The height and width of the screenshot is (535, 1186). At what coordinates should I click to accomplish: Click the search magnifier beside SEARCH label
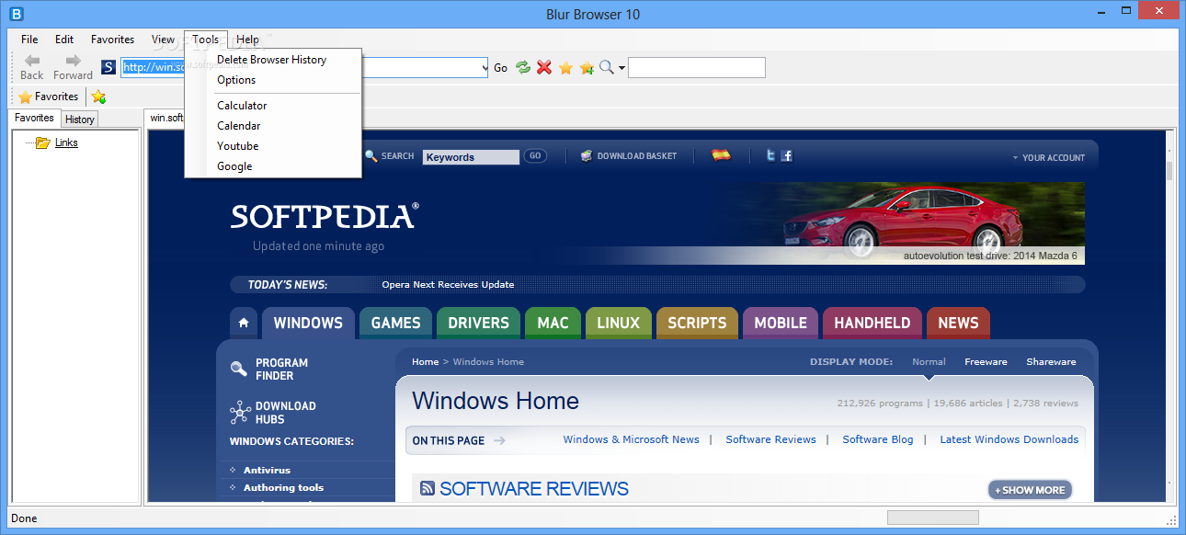point(371,156)
